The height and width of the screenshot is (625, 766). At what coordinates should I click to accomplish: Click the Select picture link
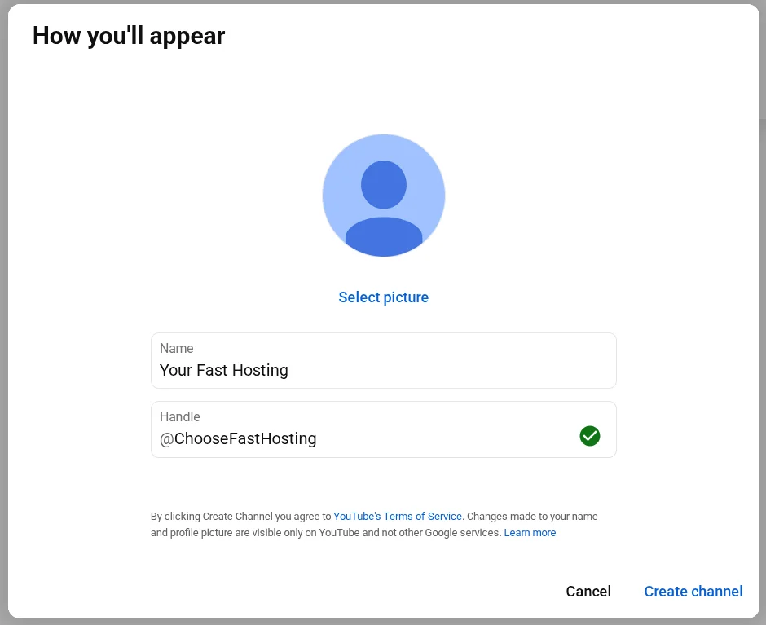[383, 297]
